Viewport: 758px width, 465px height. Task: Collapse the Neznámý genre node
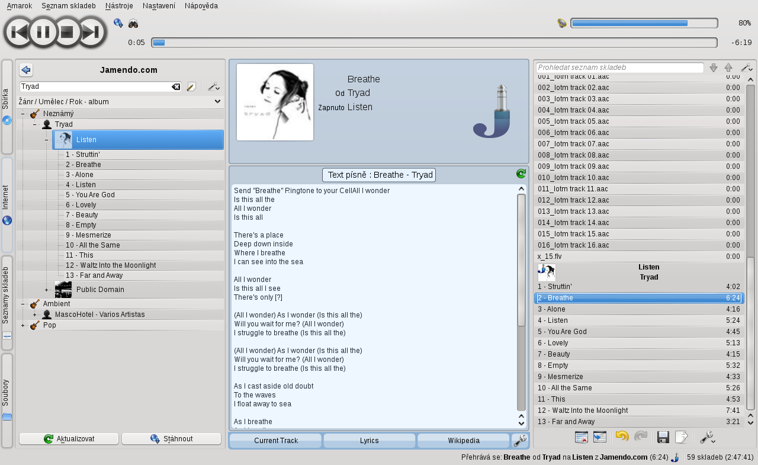(23, 114)
